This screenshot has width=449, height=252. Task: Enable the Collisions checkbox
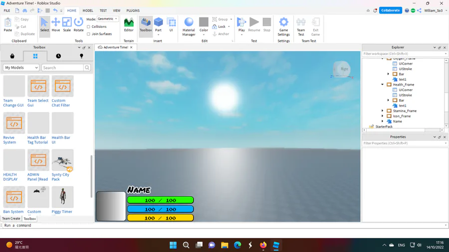point(88,26)
